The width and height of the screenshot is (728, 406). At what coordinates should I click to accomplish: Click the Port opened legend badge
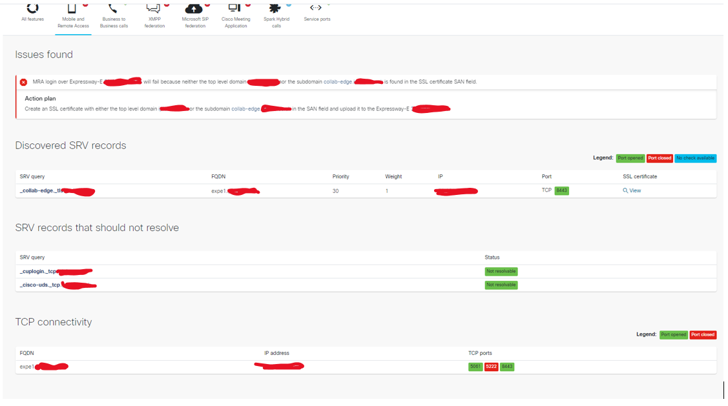click(630, 158)
